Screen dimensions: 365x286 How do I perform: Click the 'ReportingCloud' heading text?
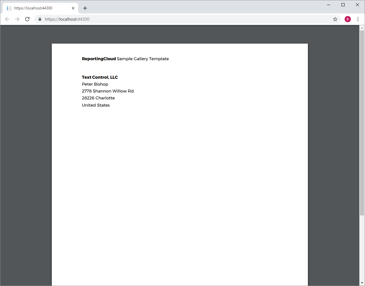[99, 59]
